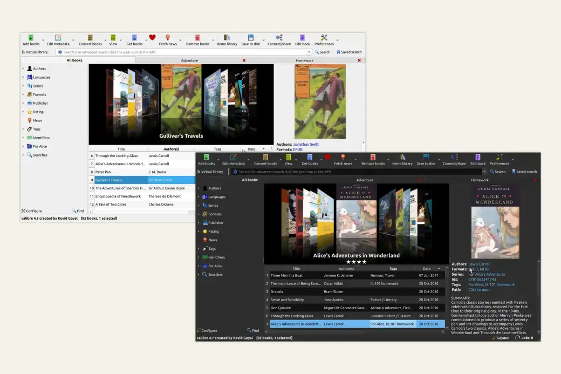Close the Homework tab in light window
This screenshot has width=561, height=374.
tap(359, 60)
